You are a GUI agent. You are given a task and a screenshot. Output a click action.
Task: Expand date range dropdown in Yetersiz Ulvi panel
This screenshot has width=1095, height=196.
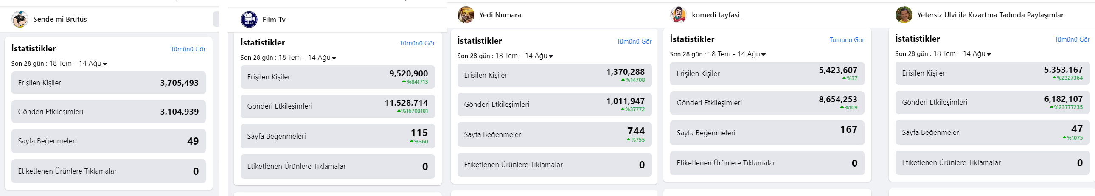[x=943, y=54]
